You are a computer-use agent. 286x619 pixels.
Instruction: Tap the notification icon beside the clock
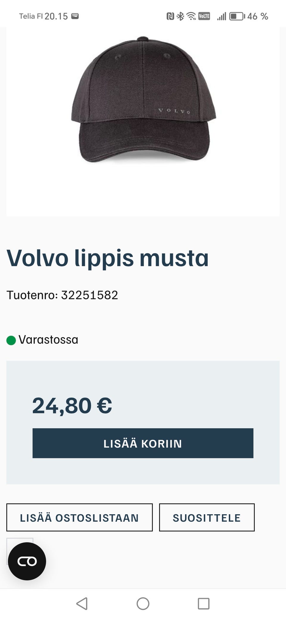pyautogui.click(x=75, y=16)
